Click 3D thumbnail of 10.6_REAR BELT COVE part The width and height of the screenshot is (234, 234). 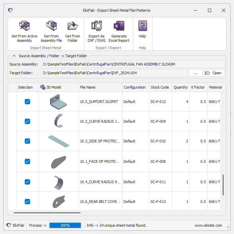click(x=58, y=202)
